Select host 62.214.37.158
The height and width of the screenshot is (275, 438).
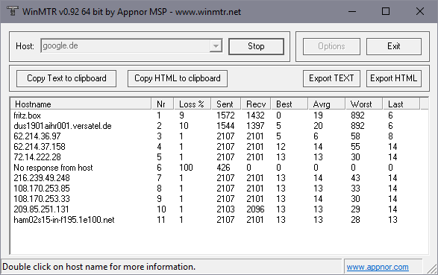point(40,147)
